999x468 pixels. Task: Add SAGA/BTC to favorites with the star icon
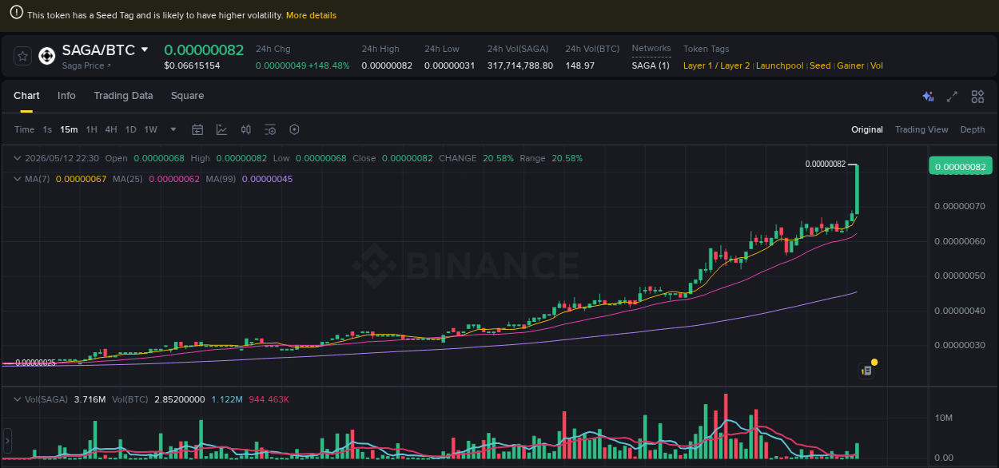(x=23, y=56)
